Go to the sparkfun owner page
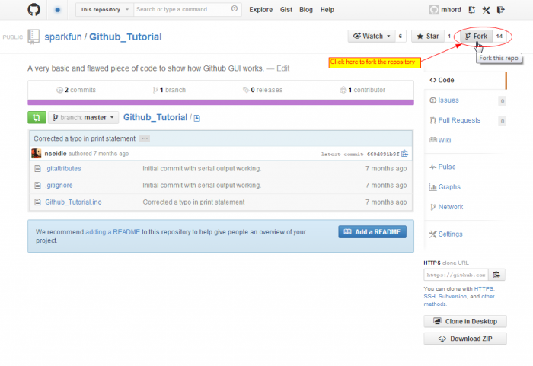The image size is (533, 366). [63, 37]
